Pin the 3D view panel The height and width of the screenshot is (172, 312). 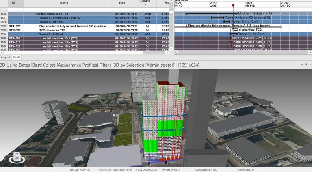pyautogui.click(x=306, y=65)
